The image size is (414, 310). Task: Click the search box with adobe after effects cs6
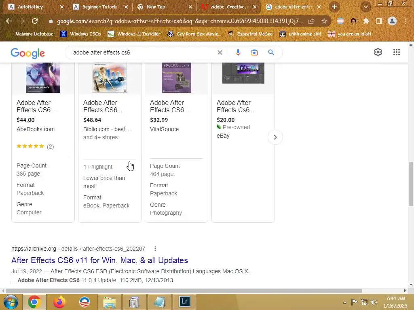click(x=143, y=52)
